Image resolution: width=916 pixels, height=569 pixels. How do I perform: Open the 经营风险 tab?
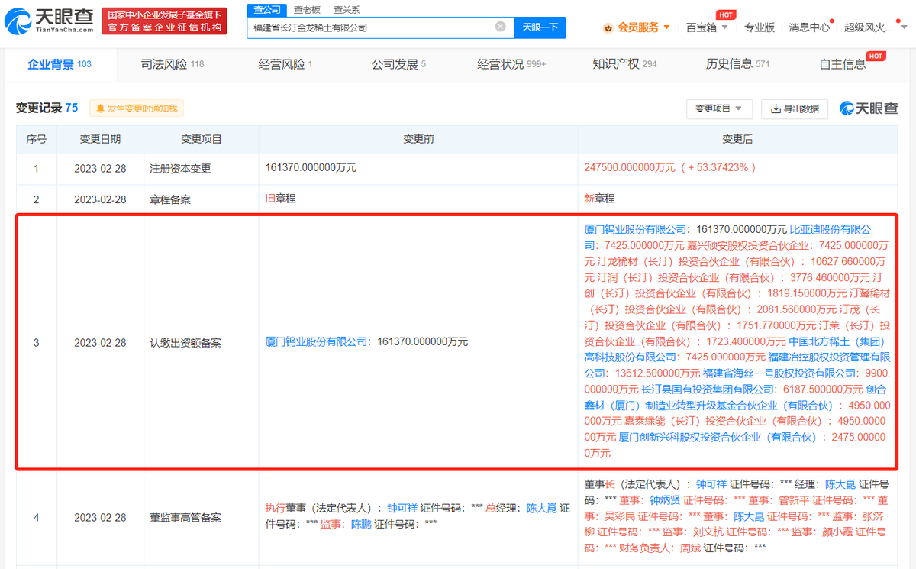click(285, 64)
